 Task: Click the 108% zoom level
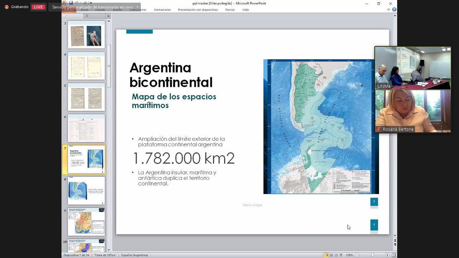click(349, 255)
